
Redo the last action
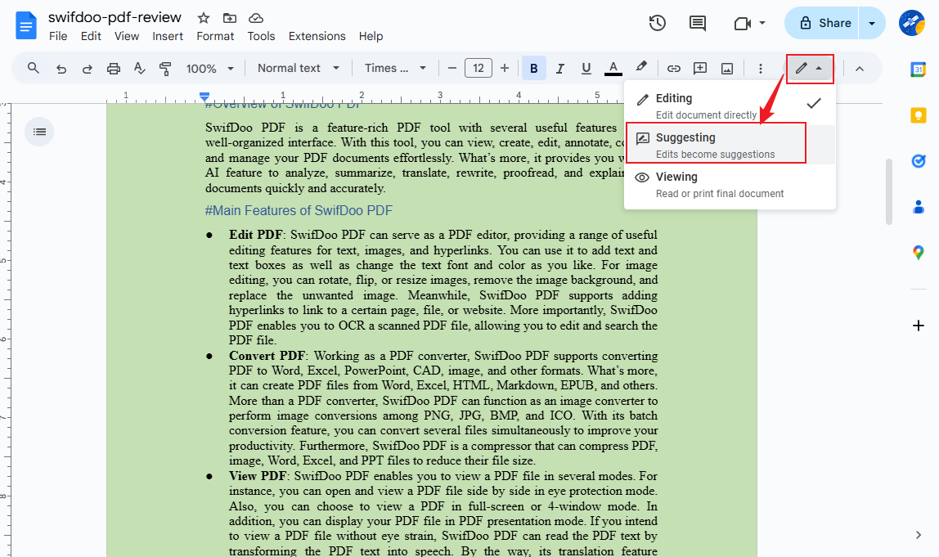click(x=87, y=69)
